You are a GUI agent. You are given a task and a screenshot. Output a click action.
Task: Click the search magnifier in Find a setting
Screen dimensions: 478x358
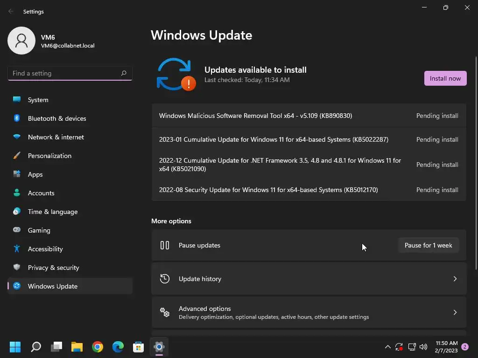click(123, 73)
